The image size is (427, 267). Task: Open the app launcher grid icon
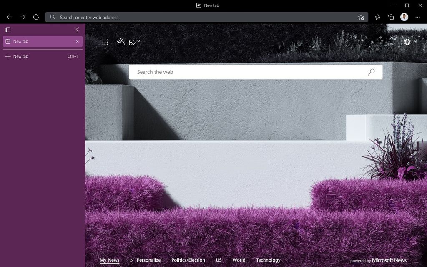pos(105,42)
